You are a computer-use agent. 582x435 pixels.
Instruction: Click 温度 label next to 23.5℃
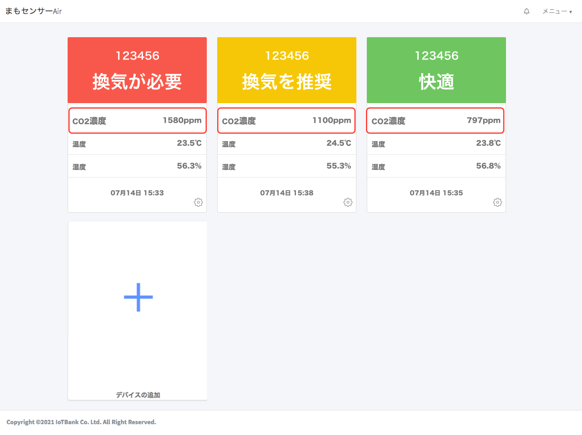click(79, 144)
